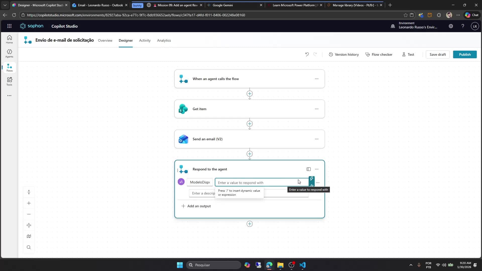Toggle side panel icon on Respond card
Image resolution: width=482 pixels, height=271 pixels.
click(x=309, y=169)
